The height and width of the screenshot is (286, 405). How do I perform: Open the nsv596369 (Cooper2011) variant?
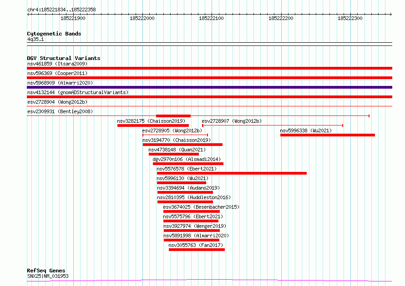(57, 73)
